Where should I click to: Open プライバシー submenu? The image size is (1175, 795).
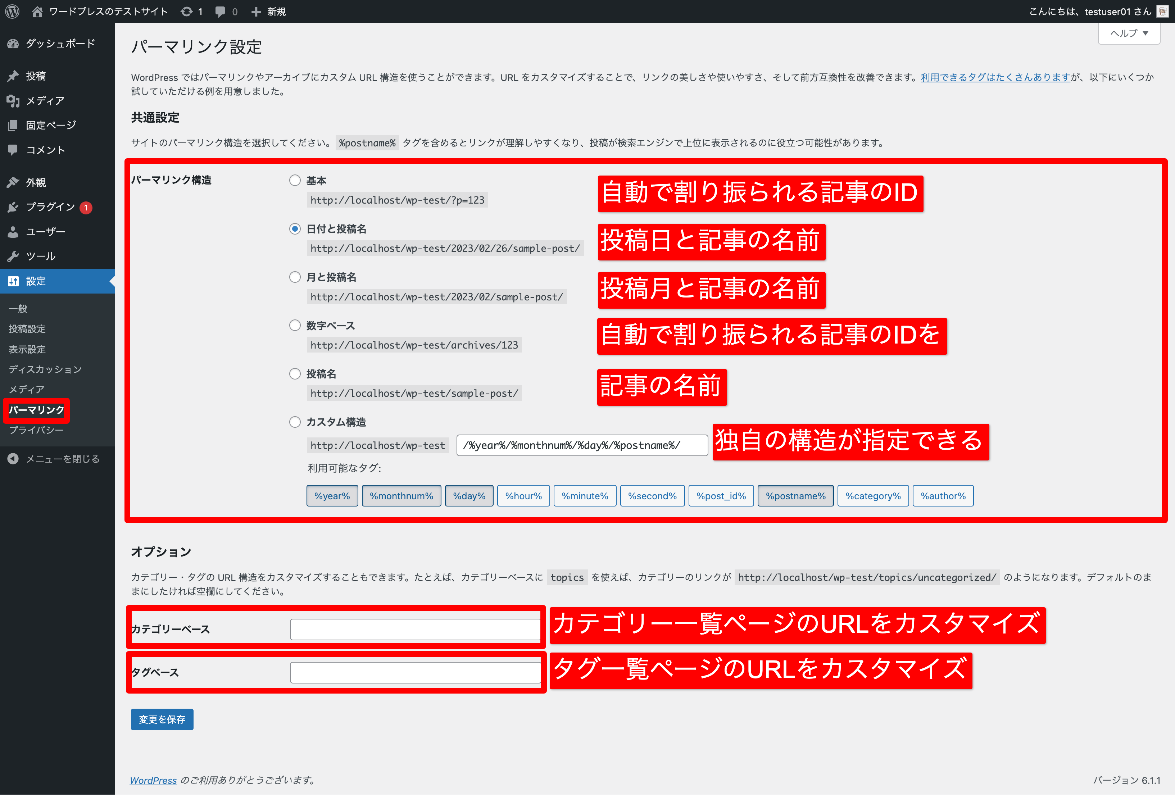36,430
